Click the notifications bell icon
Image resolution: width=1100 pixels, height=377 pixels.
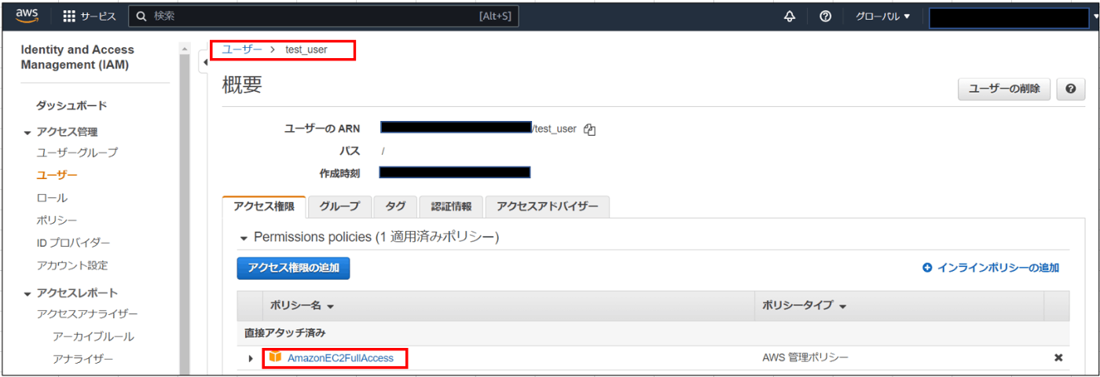(790, 16)
